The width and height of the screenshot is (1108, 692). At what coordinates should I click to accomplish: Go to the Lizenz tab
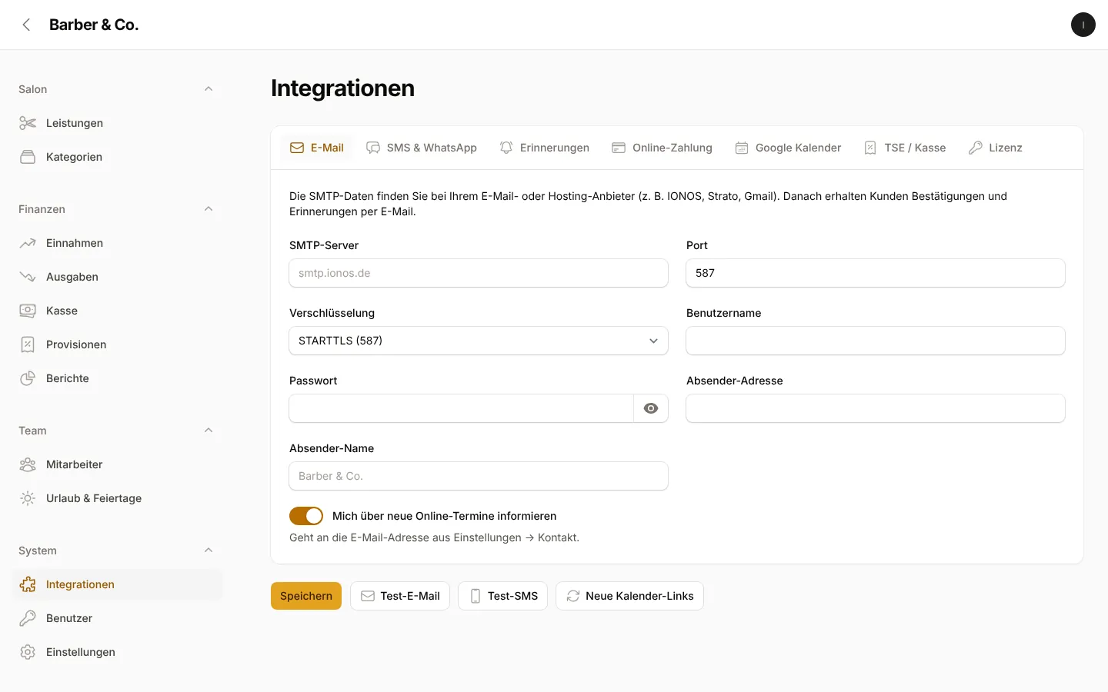tap(996, 148)
